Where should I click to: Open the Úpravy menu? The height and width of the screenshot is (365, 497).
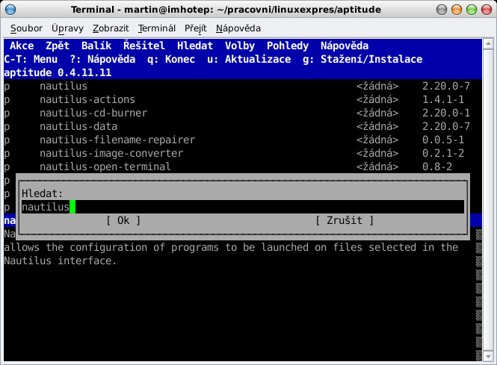pos(68,28)
